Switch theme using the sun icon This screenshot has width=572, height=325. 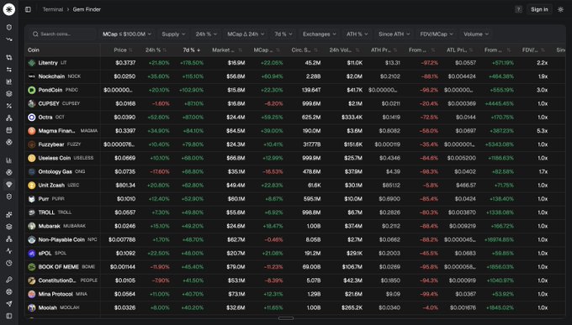(561, 9)
